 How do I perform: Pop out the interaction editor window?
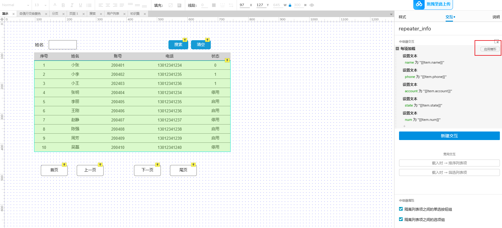coord(497,41)
